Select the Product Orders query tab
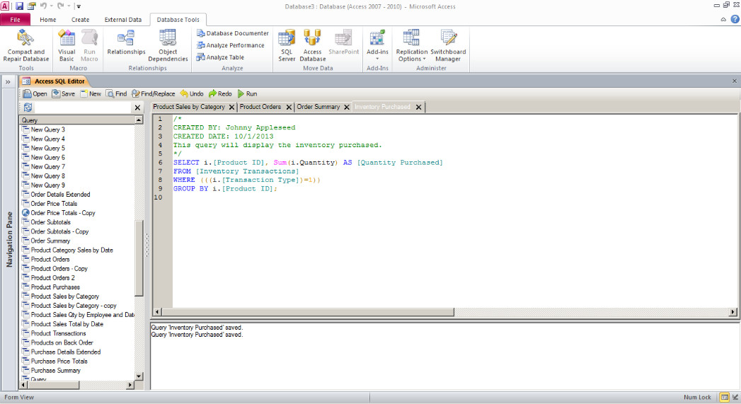The width and height of the screenshot is (741, 404). tap(260, 107)
